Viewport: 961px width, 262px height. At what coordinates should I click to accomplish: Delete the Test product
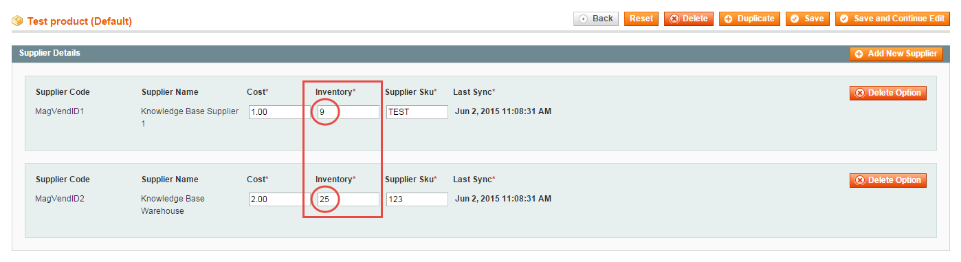coord(689,19)
